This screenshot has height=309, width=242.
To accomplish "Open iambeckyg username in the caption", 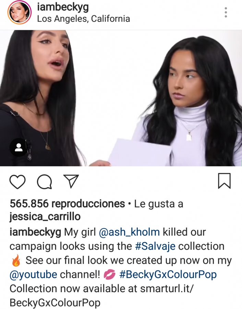I will pyautogui.click(x=35, y=232).
